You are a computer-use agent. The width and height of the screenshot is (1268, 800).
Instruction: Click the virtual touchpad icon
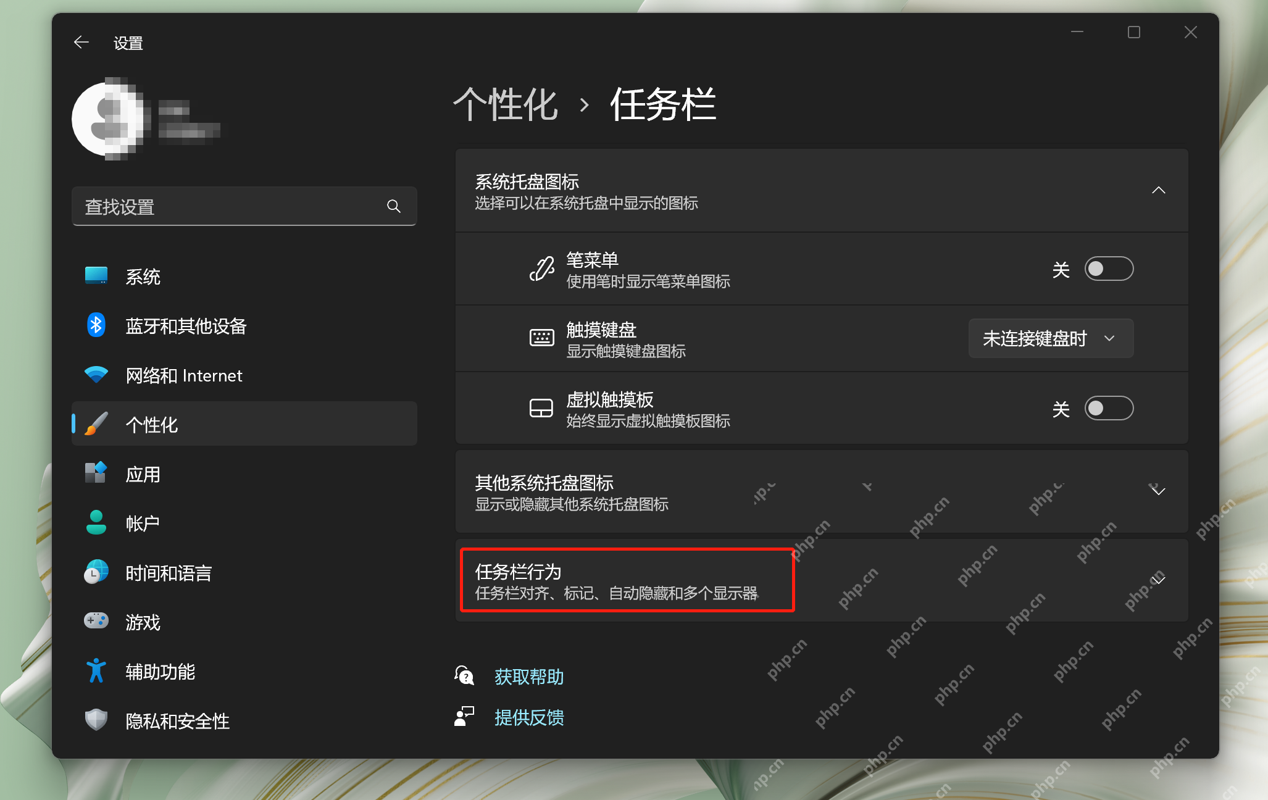pyautogui.click(x=541, y=408)
